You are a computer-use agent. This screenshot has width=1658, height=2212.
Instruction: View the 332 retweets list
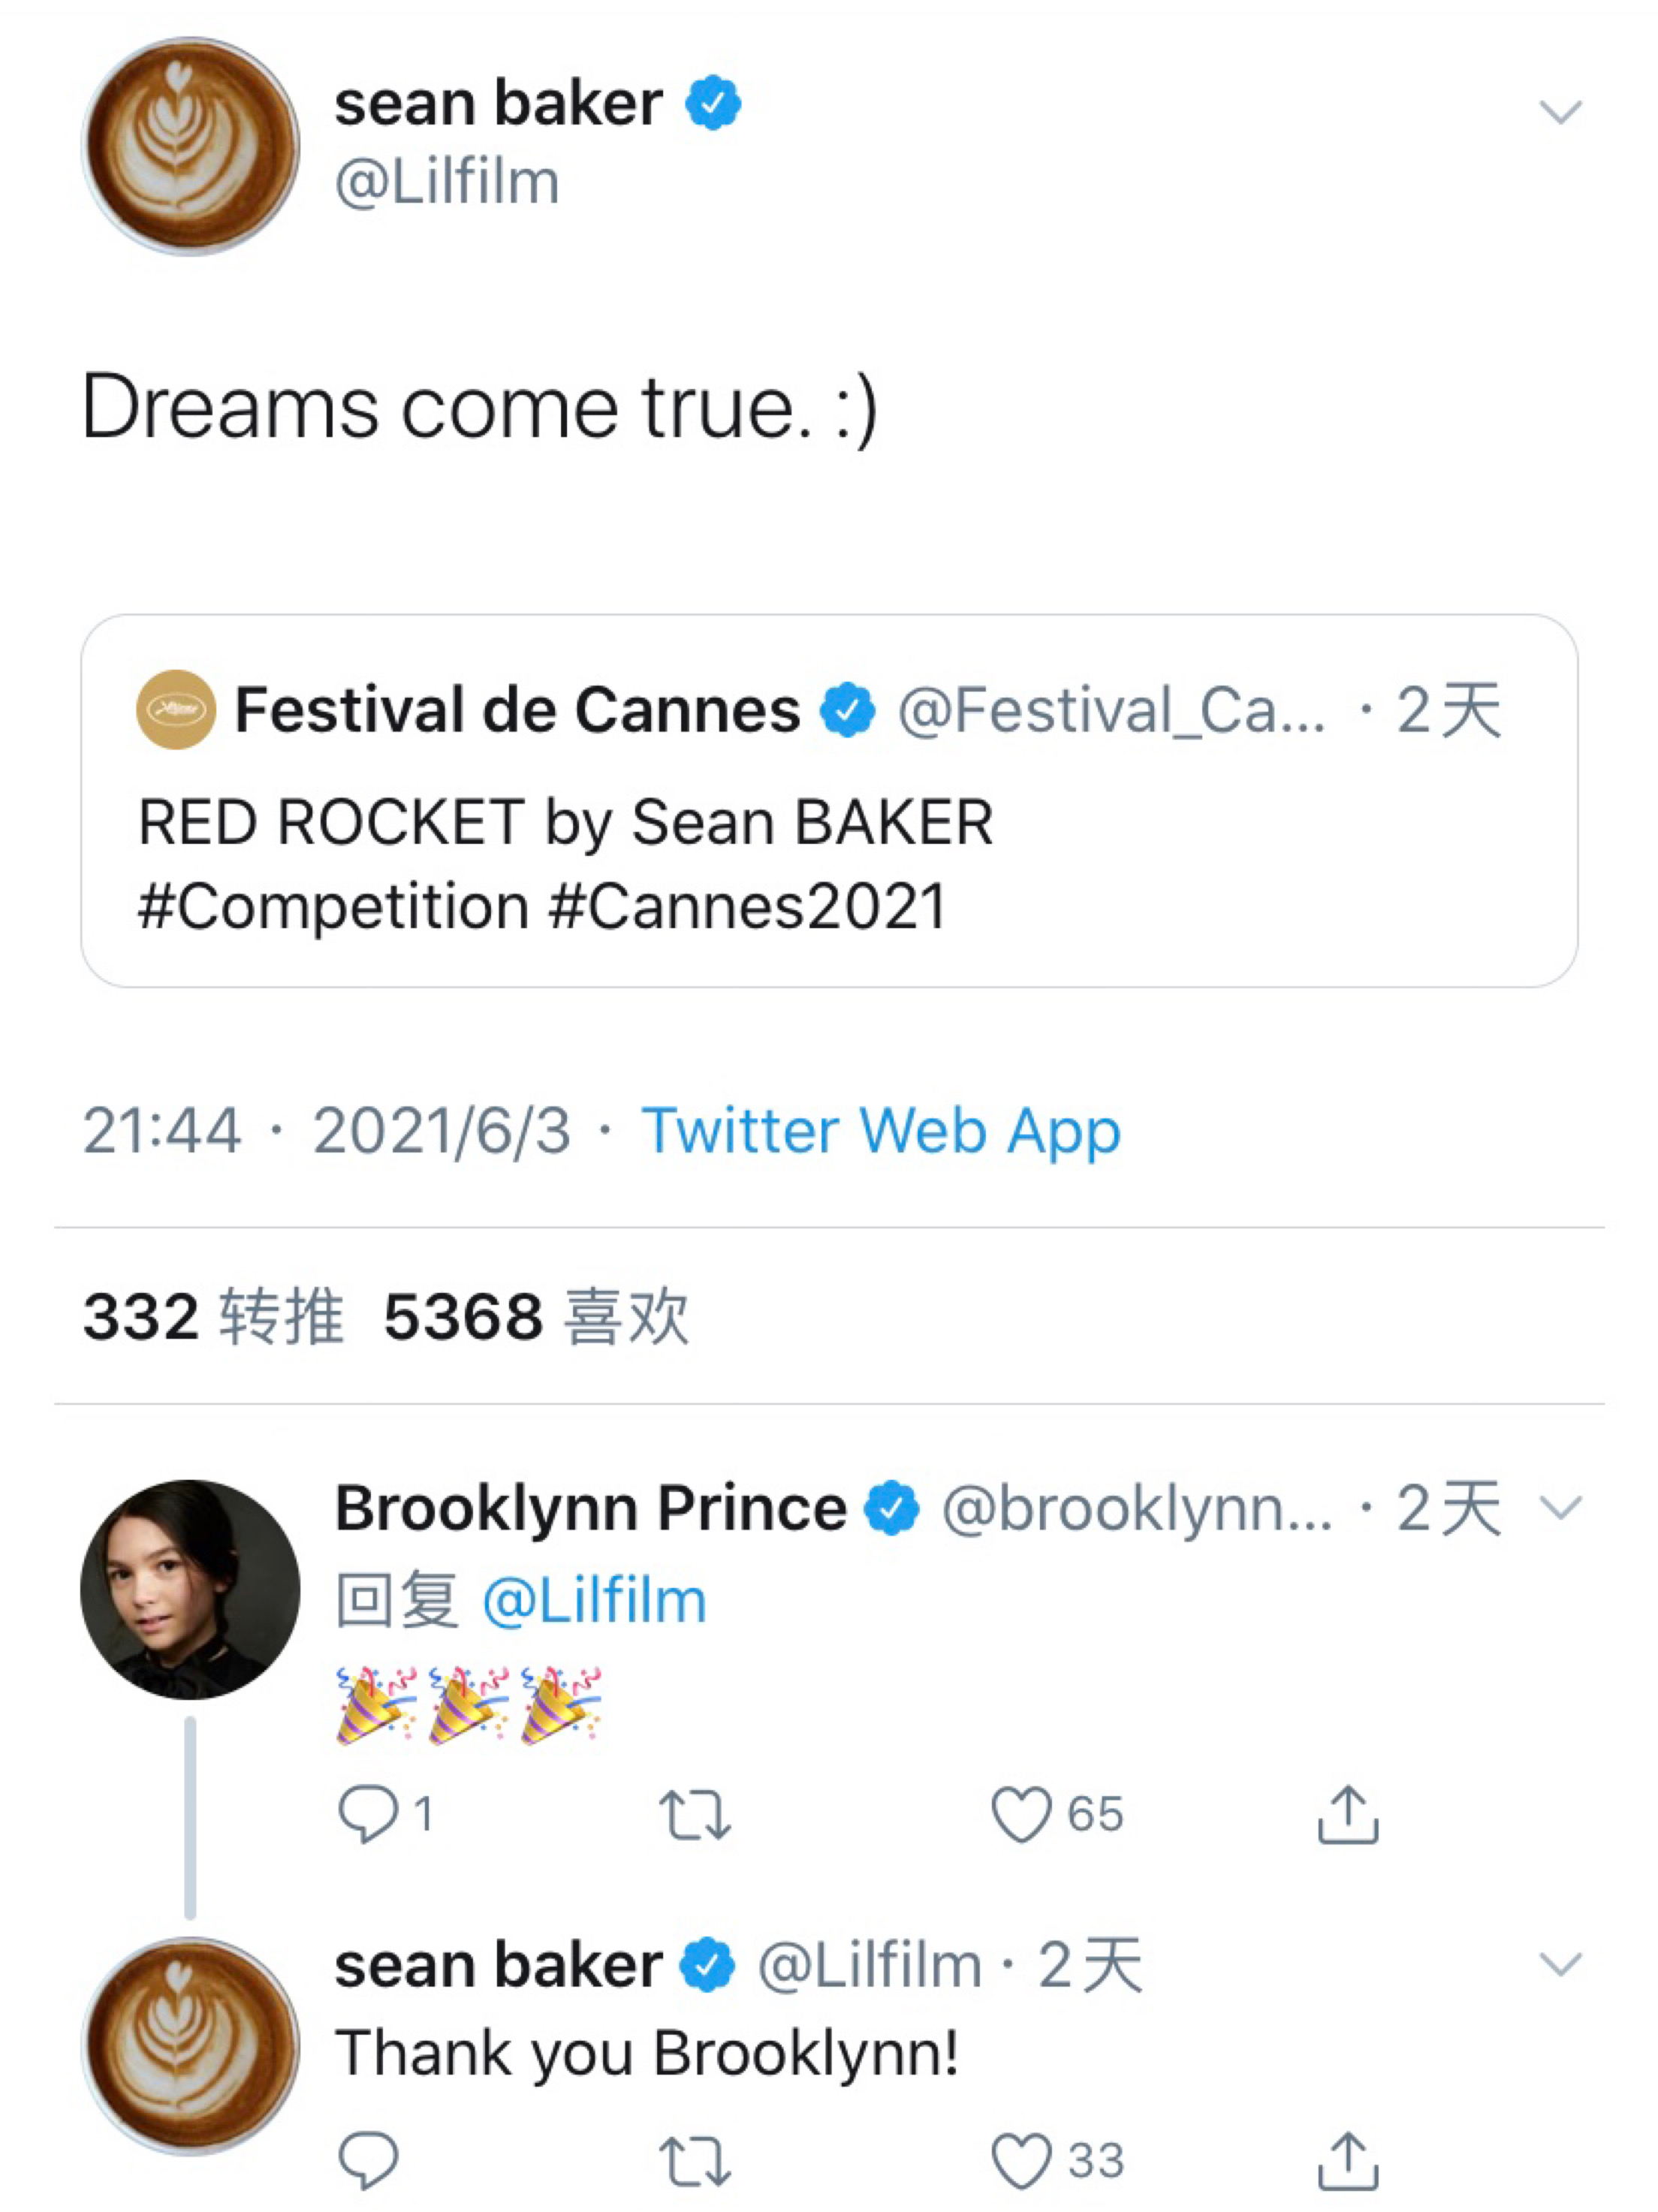point(213,1316)
